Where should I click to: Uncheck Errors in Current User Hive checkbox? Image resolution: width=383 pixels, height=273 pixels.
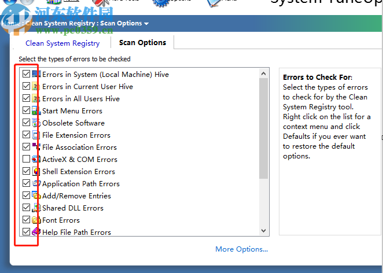26,86
